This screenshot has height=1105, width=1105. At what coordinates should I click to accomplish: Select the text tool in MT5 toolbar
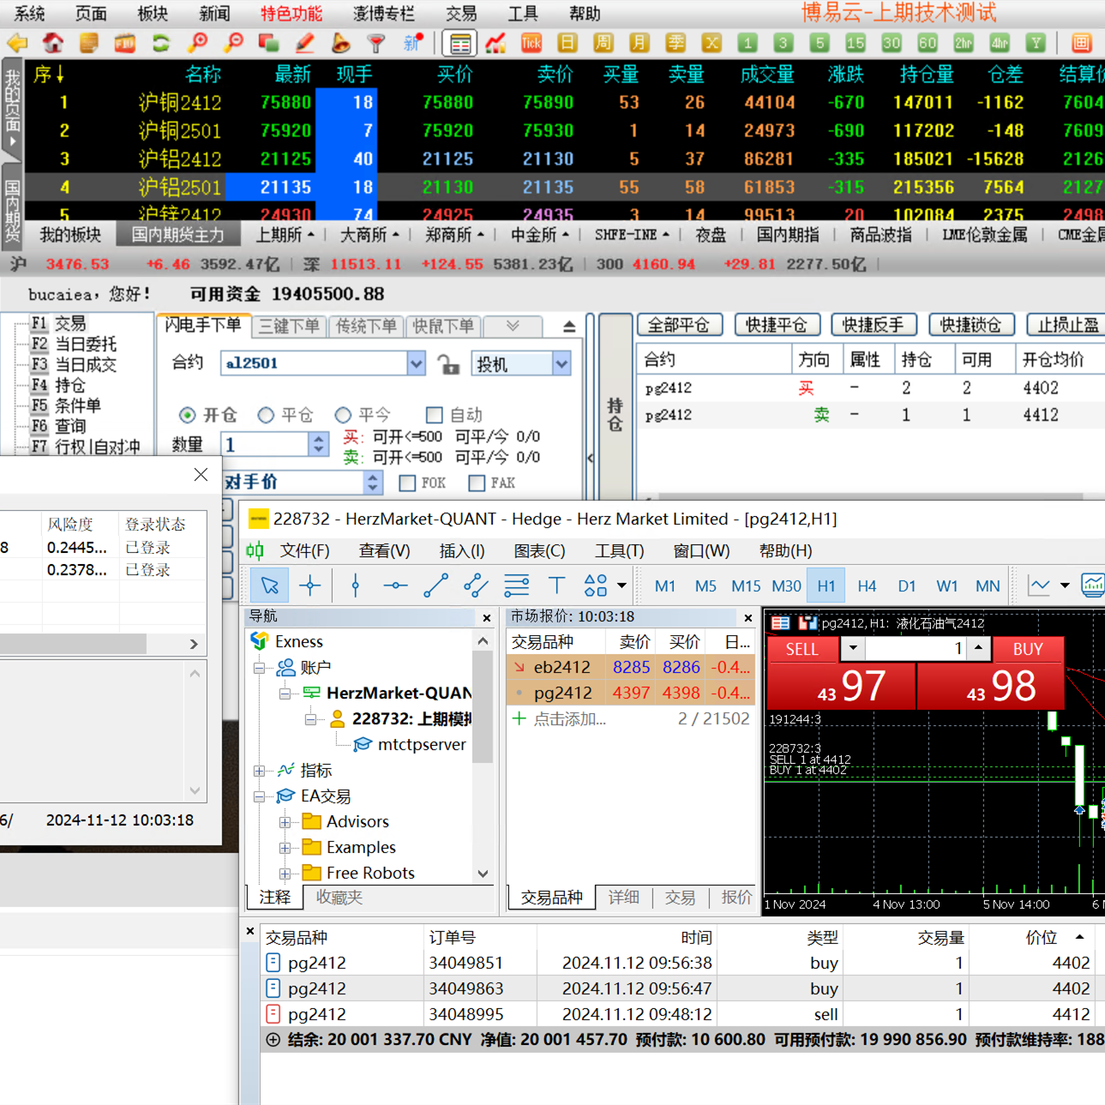tap(556, 586)
